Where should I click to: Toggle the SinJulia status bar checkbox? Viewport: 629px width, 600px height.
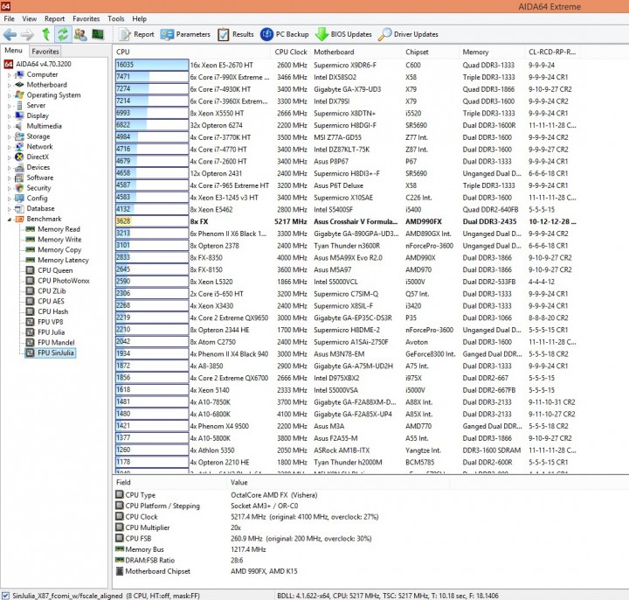coord(5,596)
